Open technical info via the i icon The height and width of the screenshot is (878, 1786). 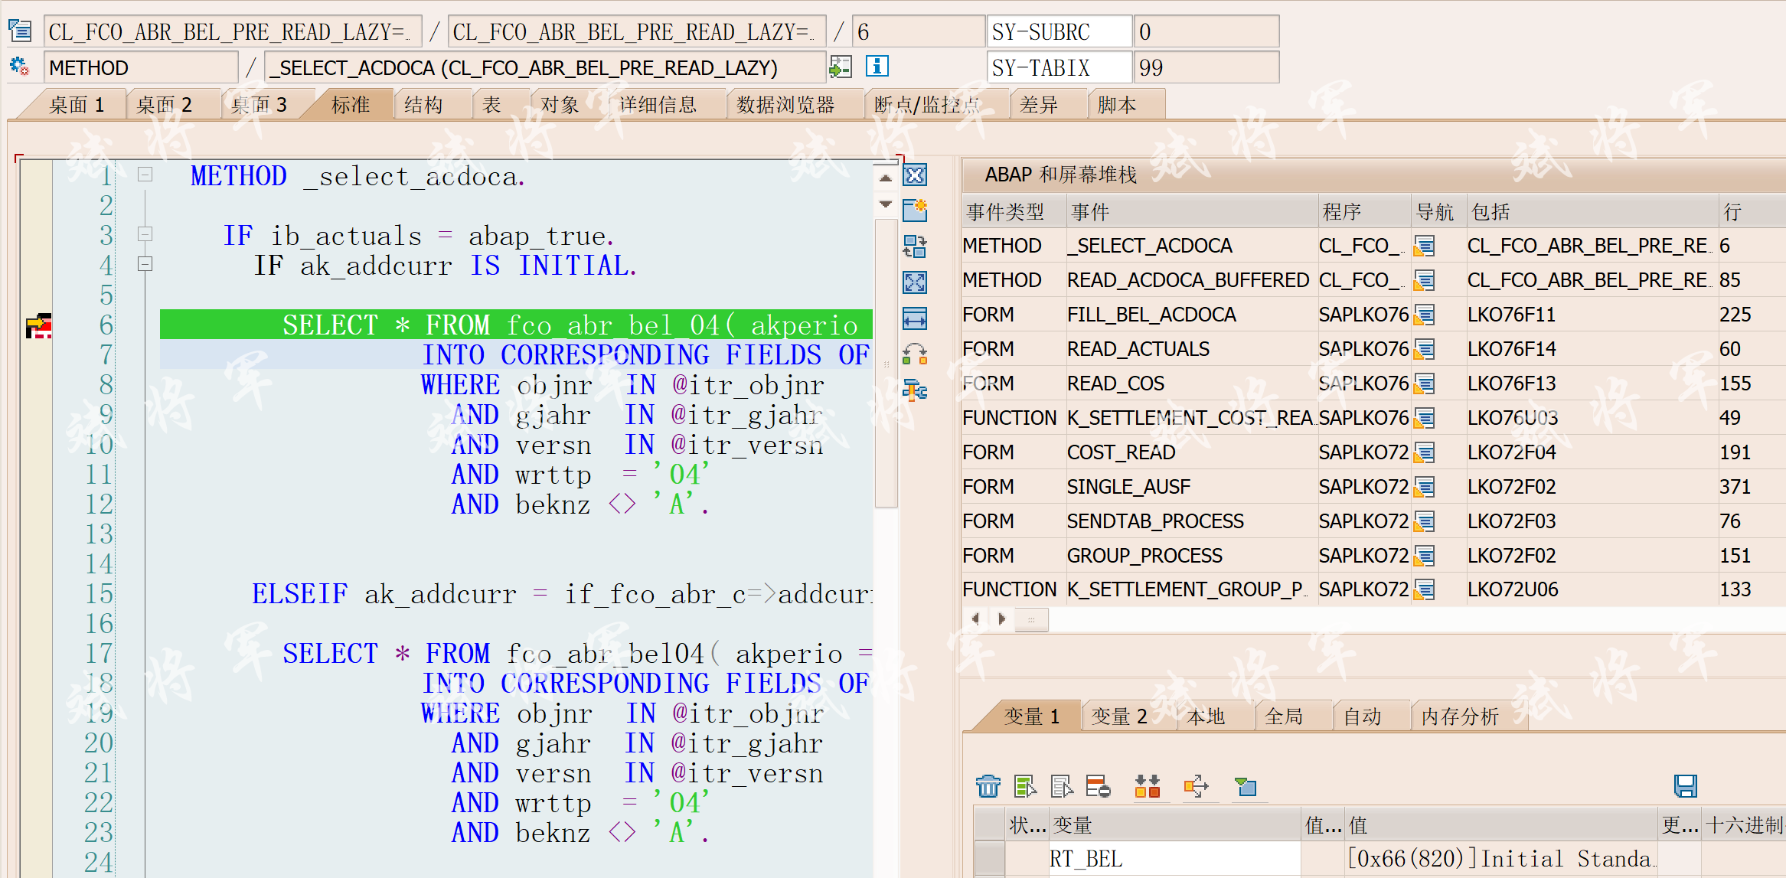tap(877, 67)
